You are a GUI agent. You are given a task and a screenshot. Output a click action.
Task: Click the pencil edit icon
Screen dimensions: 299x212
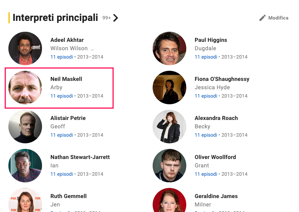pyautogui.click(x=262, y=18)
